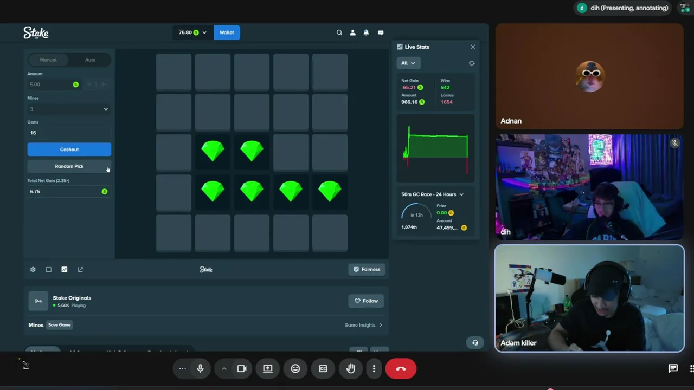
Task: Turn on closed captions
Action: [323, 369]
